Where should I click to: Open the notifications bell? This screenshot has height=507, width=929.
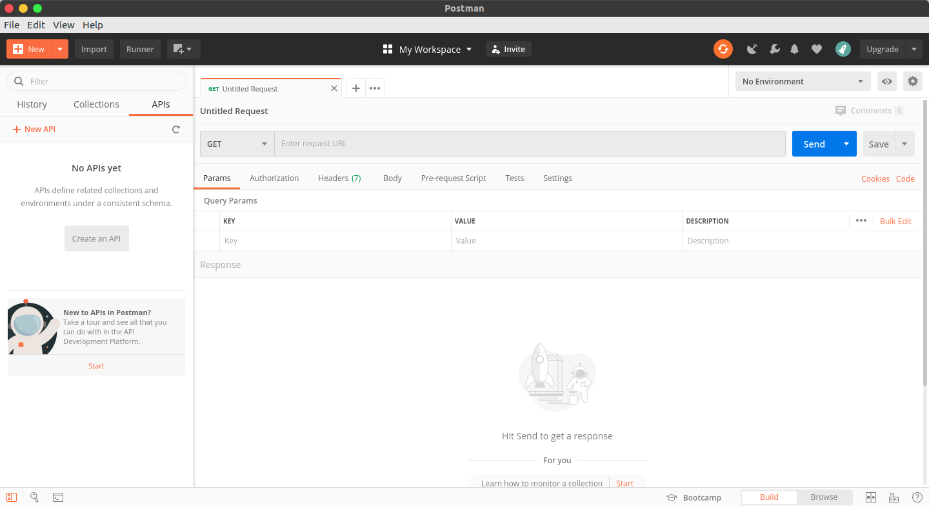coord(795,49)
